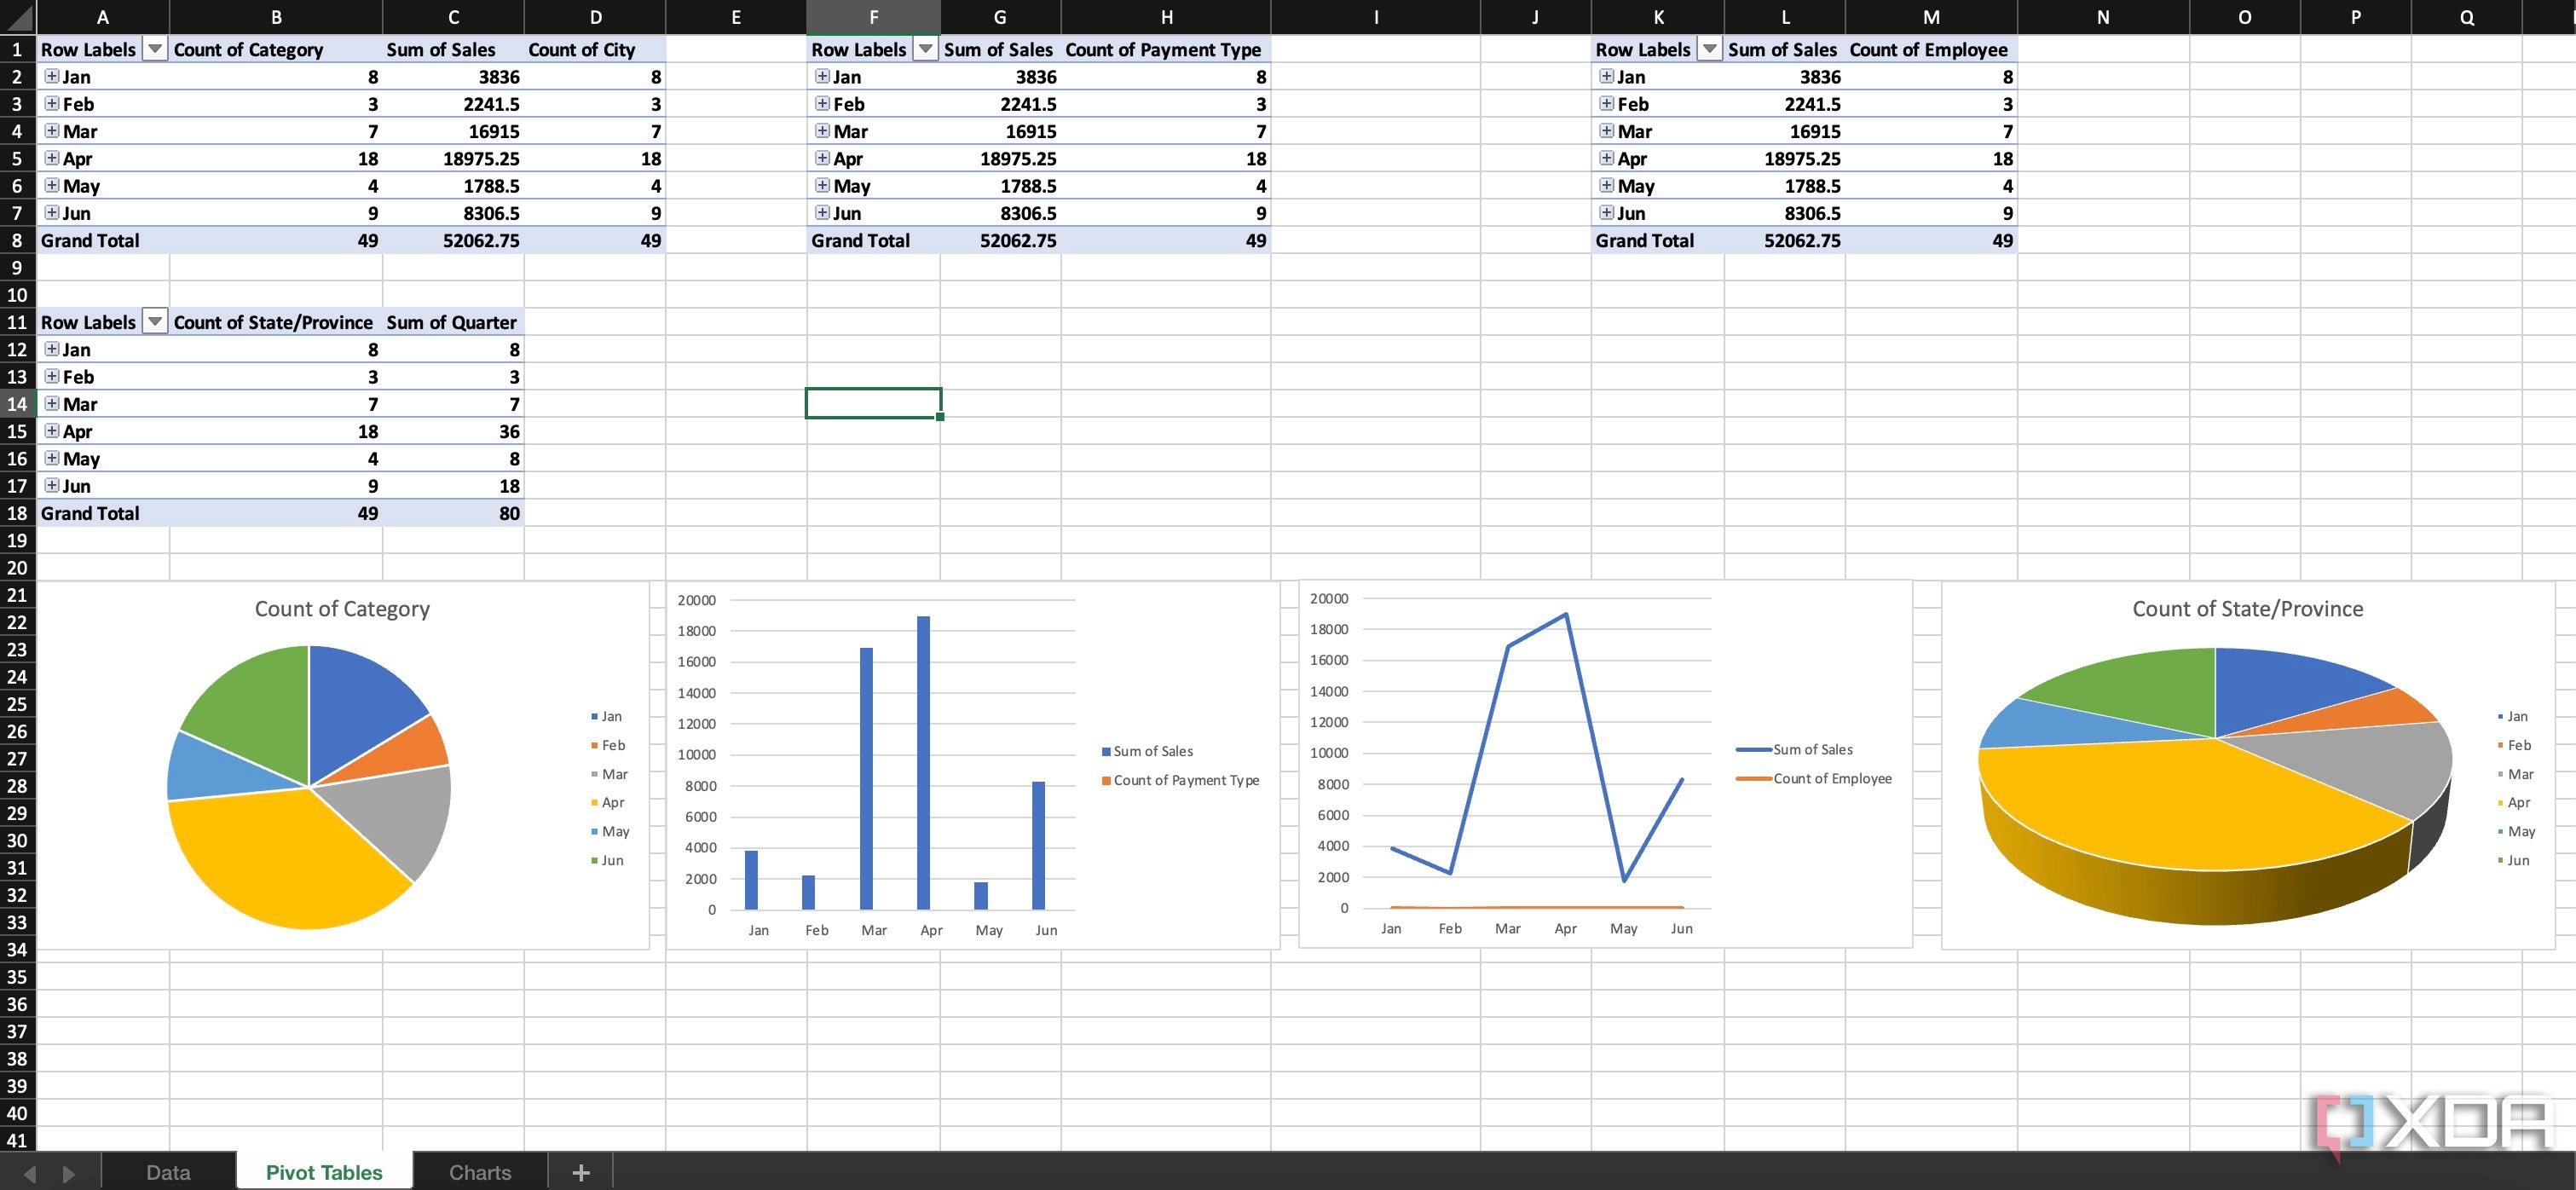
Task: Expand Jun row in first pivot table
Action: coord(52,212)
